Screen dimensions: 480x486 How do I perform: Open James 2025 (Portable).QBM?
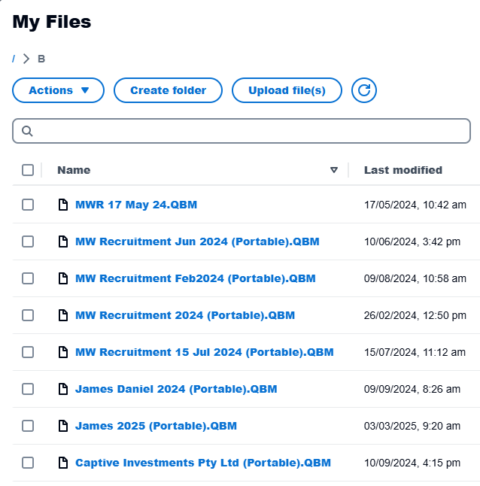(x=156, y=426)
